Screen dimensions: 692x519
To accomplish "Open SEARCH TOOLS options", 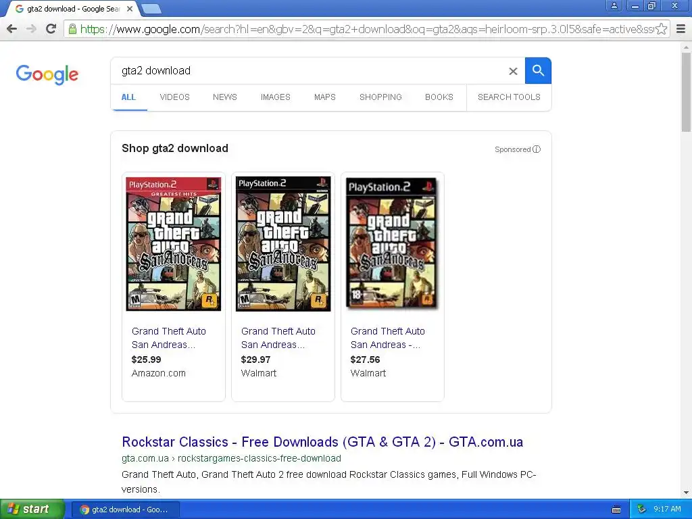I will pyautogui.click(x=509, y=97).
